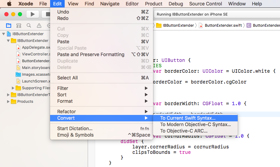Expand the Supporting Files group
Screen dimensions: 280x167
coord(13,88)
